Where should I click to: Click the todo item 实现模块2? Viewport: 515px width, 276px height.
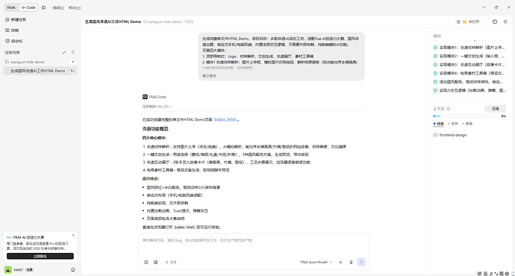pos(469,56)
